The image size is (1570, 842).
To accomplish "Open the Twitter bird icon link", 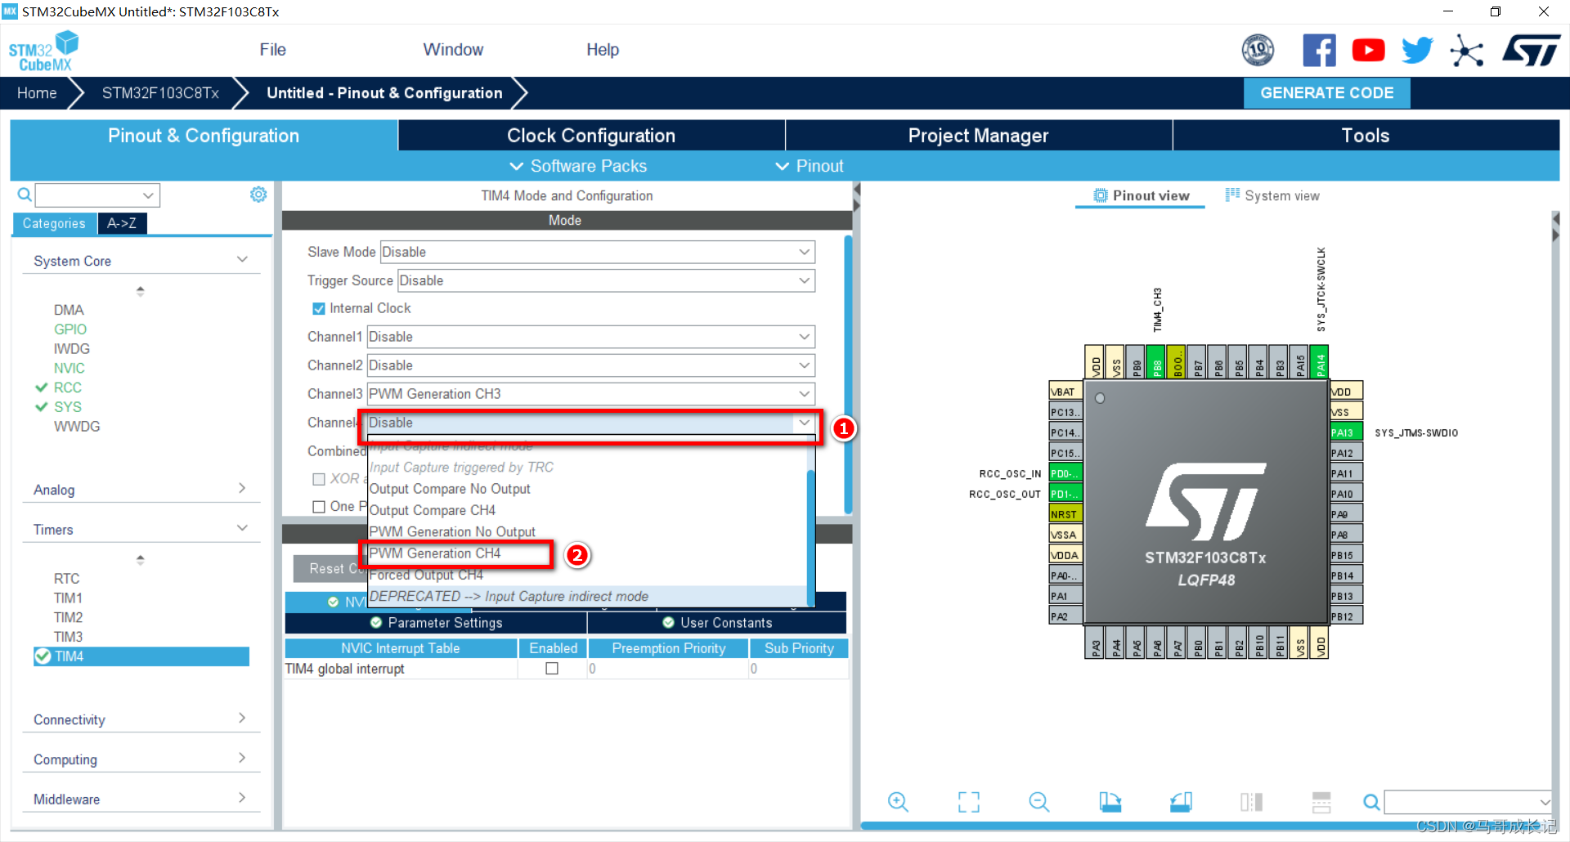I will point(1417,51).
